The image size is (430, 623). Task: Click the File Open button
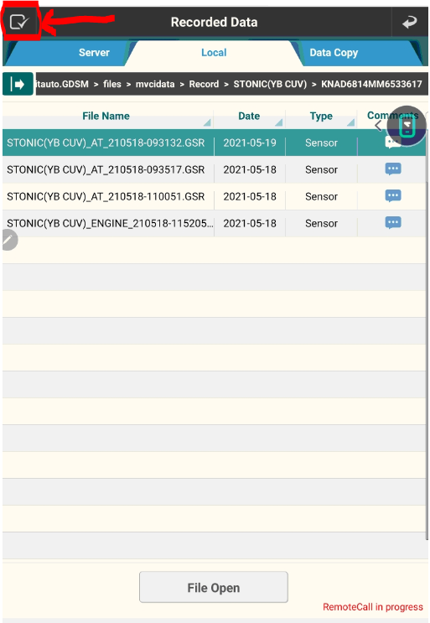pos(214,587)
